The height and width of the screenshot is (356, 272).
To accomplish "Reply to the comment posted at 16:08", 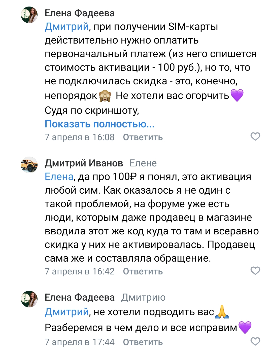I will coord(143,137).
